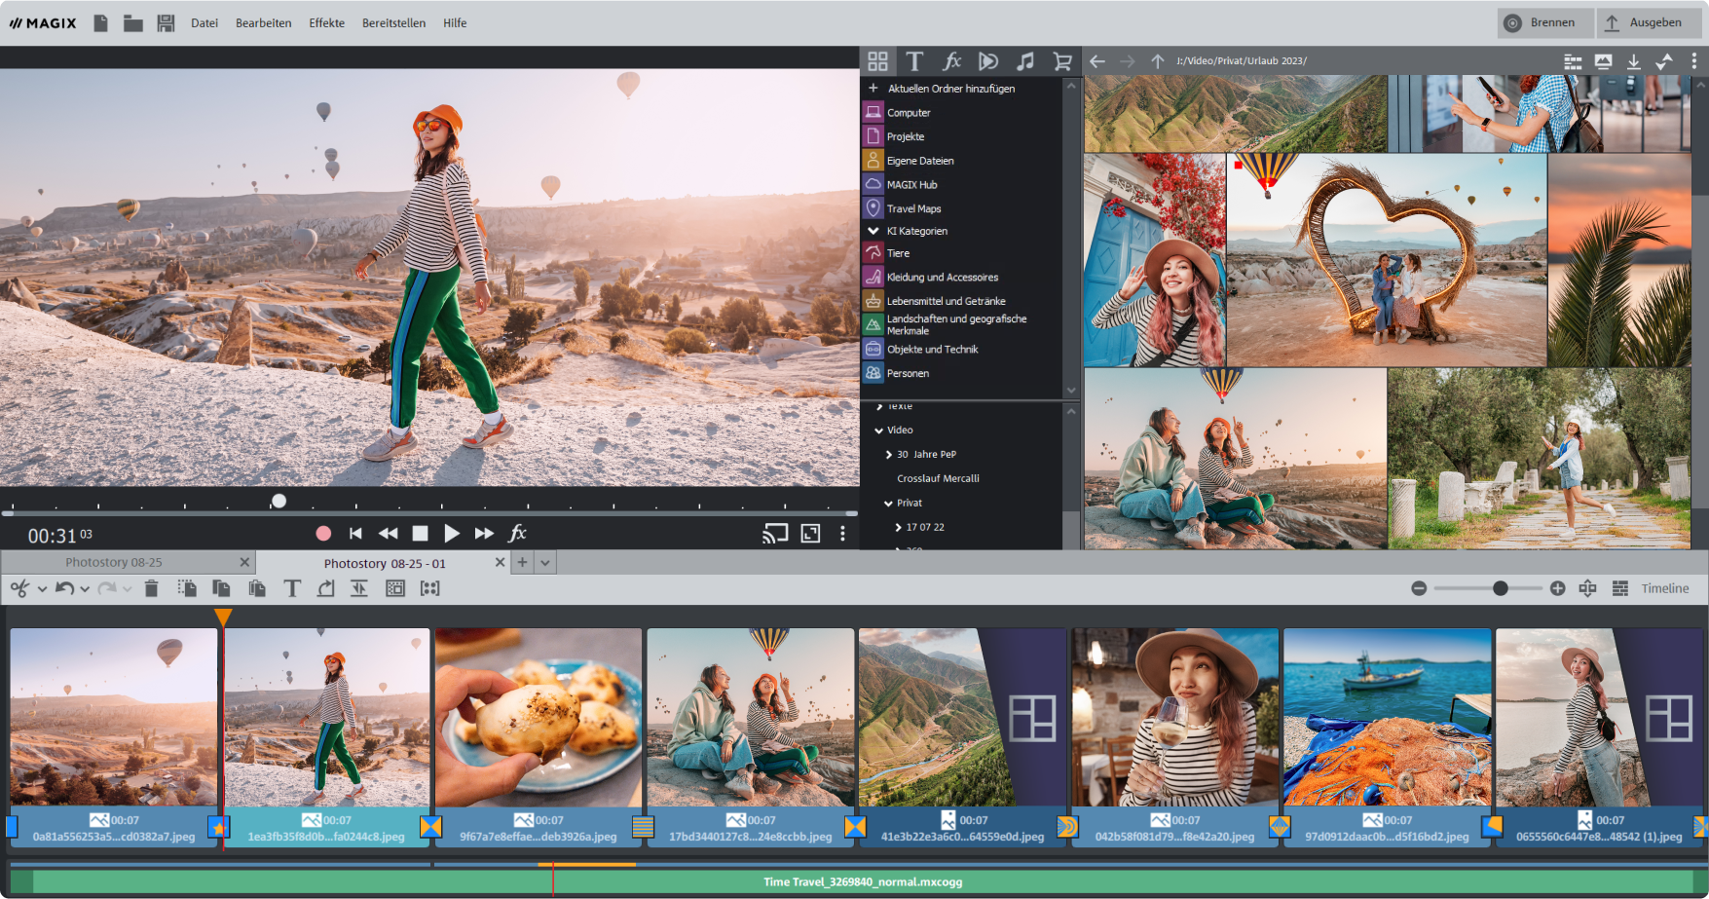Select the balloon landscape clip 0a81a556253a5 in the timeline
Viewport: 1709px width, 899px height.
click(x=112, y=721)
